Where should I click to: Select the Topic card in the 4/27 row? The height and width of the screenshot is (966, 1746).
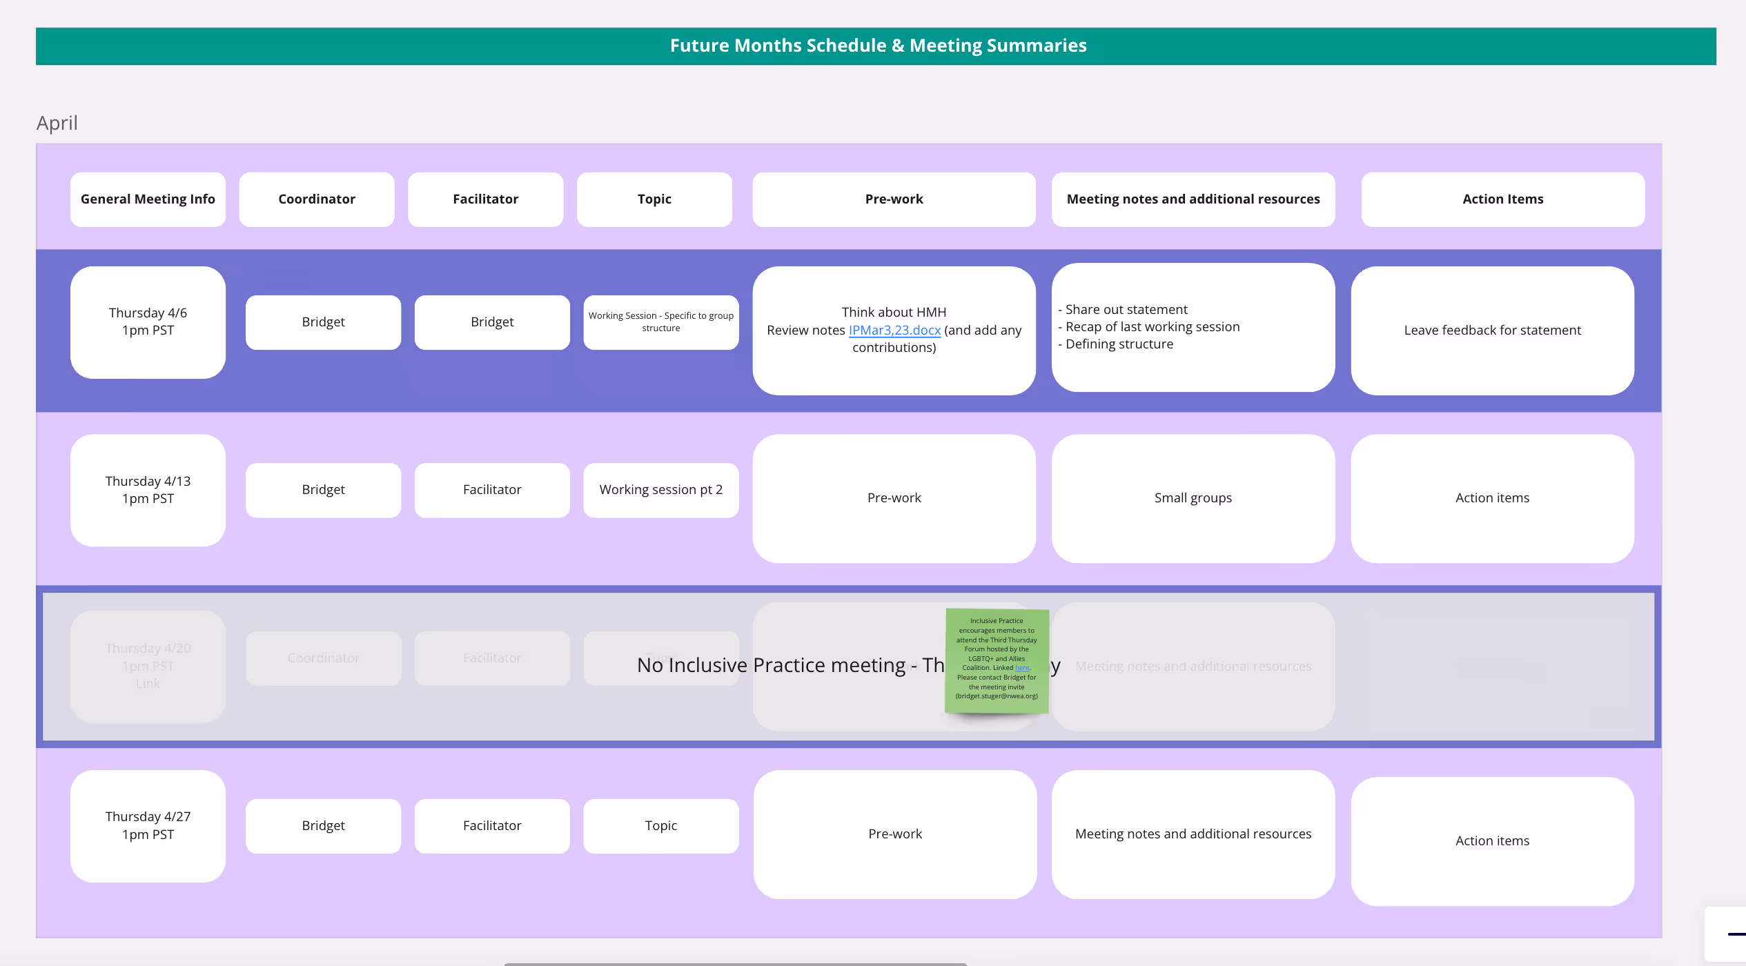click(661, 826)
